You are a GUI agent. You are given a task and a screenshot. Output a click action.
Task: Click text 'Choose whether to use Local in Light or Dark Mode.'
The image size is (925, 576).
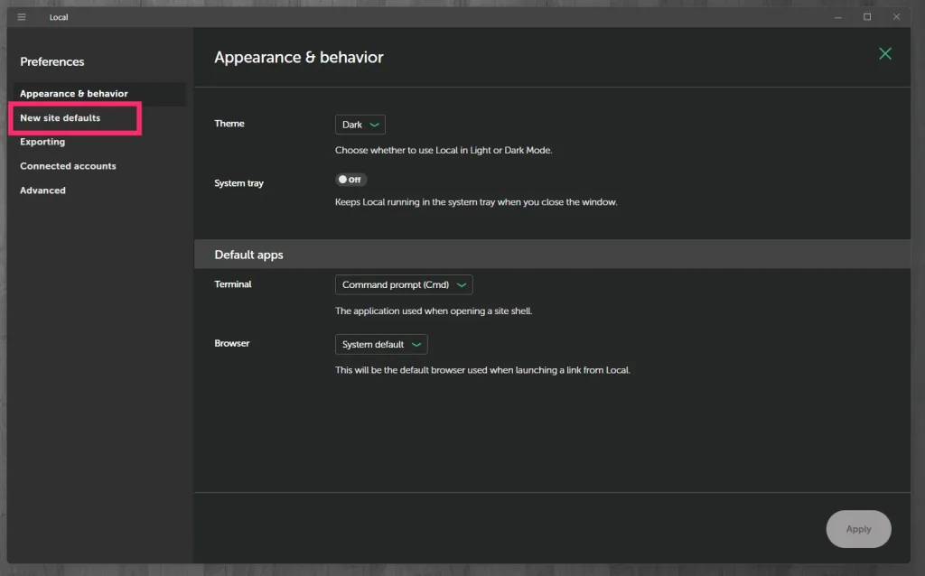point(444,151)
